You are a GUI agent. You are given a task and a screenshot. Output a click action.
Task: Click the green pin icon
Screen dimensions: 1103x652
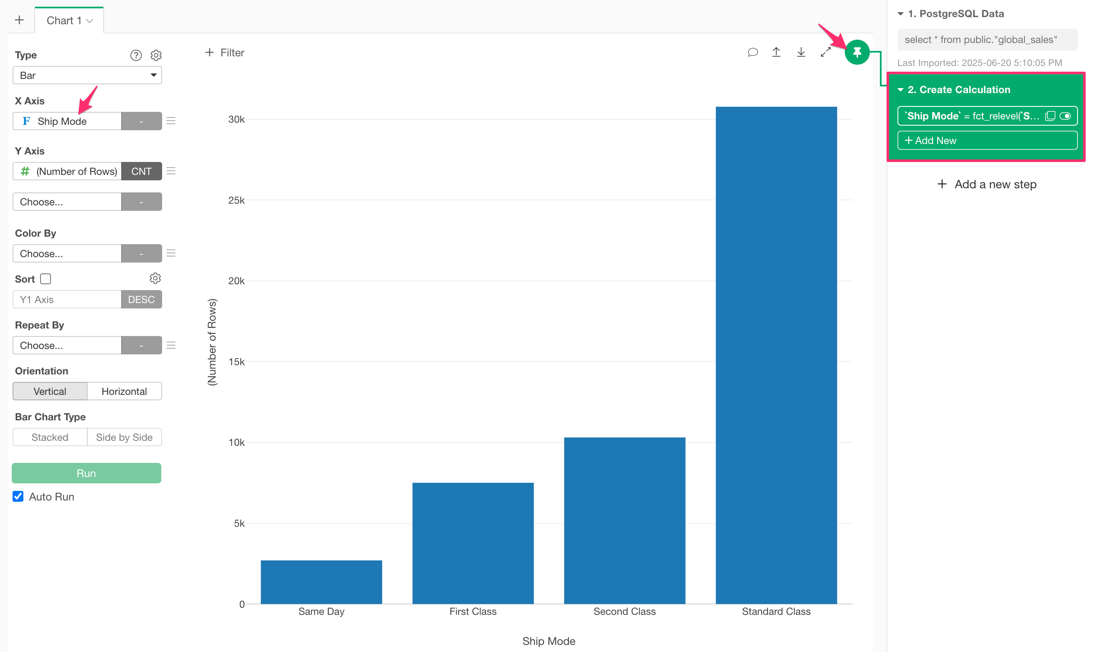pyautogui.click(x=857, y=52)
